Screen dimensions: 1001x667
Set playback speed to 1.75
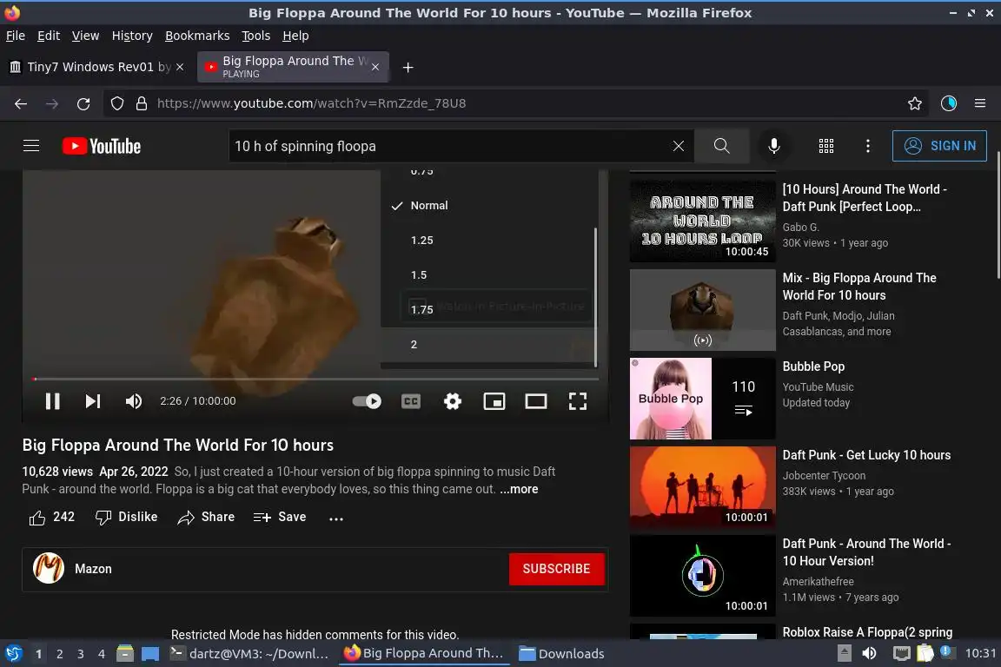point(487,309)
